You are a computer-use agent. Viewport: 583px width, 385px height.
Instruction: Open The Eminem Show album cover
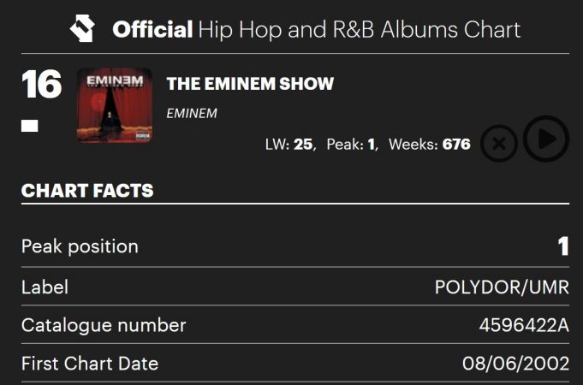[114, 105]
